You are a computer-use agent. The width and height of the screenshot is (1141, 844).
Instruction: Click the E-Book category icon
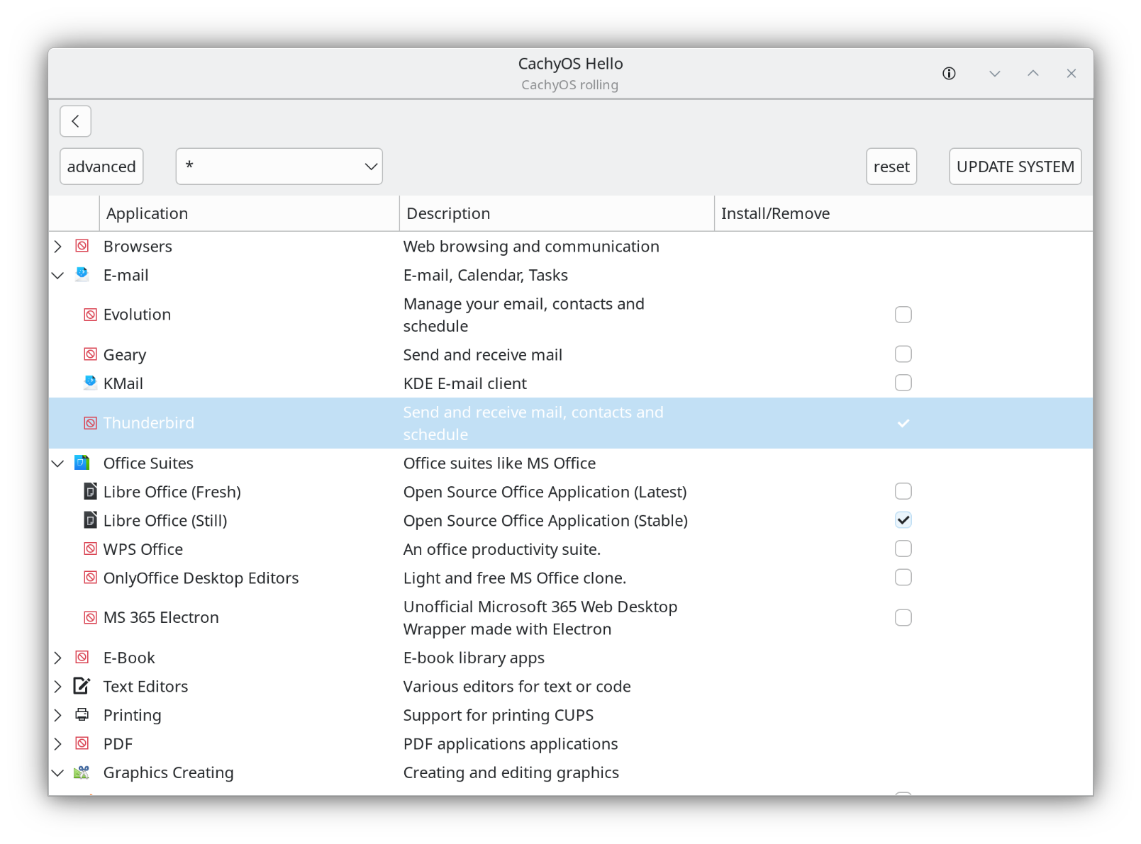[x=82, y=657]
